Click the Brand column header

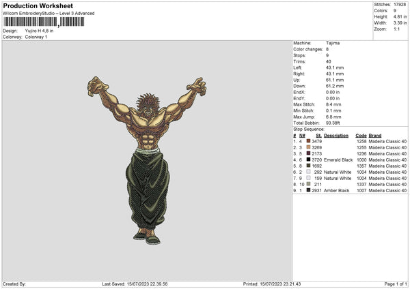click(x=376, y=135)
